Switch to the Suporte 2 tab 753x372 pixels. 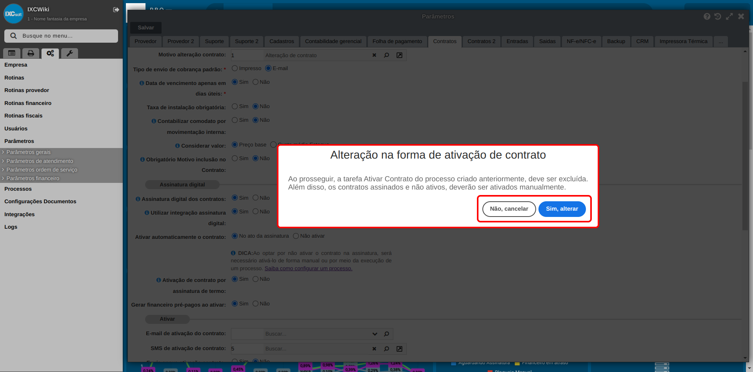coord(247,42)
